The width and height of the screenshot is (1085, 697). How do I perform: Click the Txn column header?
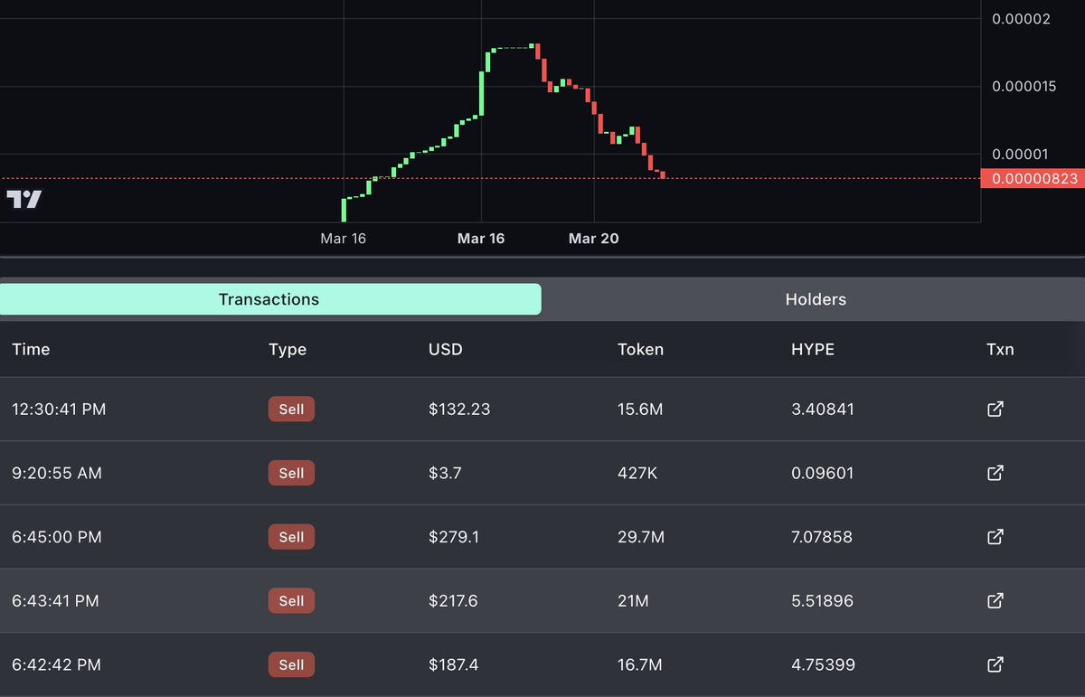pyautogui.click(x=1000, y=349)
